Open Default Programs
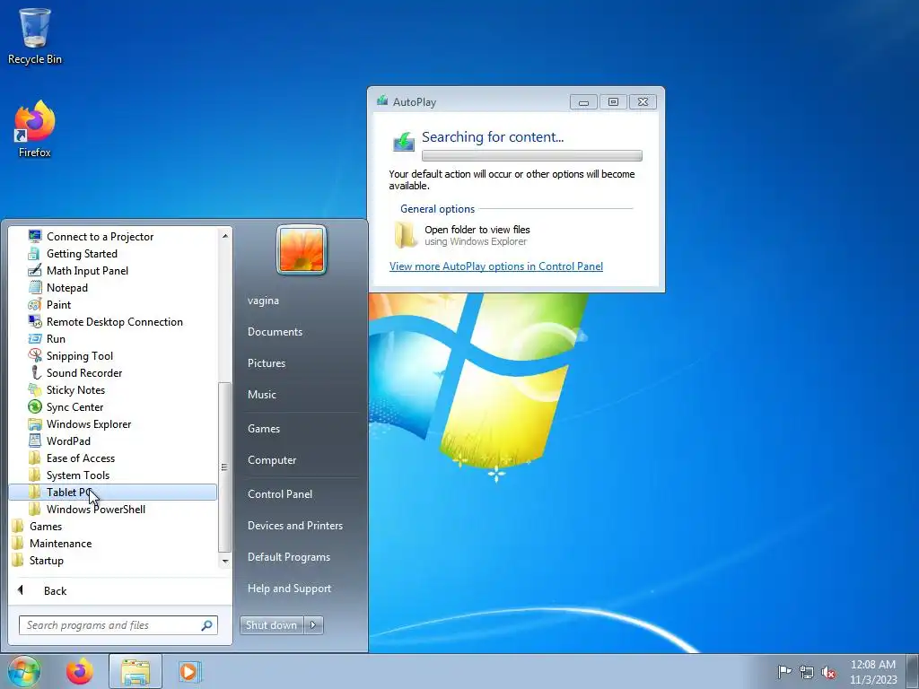Screen dimensions: 919x689 click(x=289, y=557)
